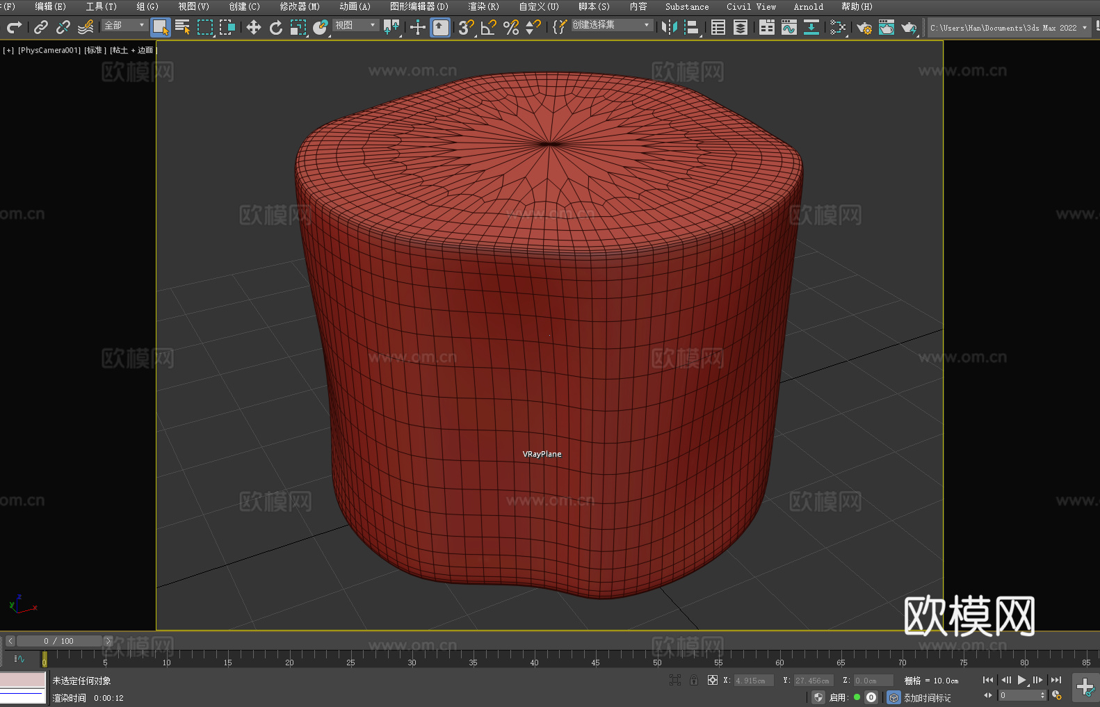Screen dimensions: 1100x707
Task: Toggle the 3D Snaps button
Action: tap(466, 28)
